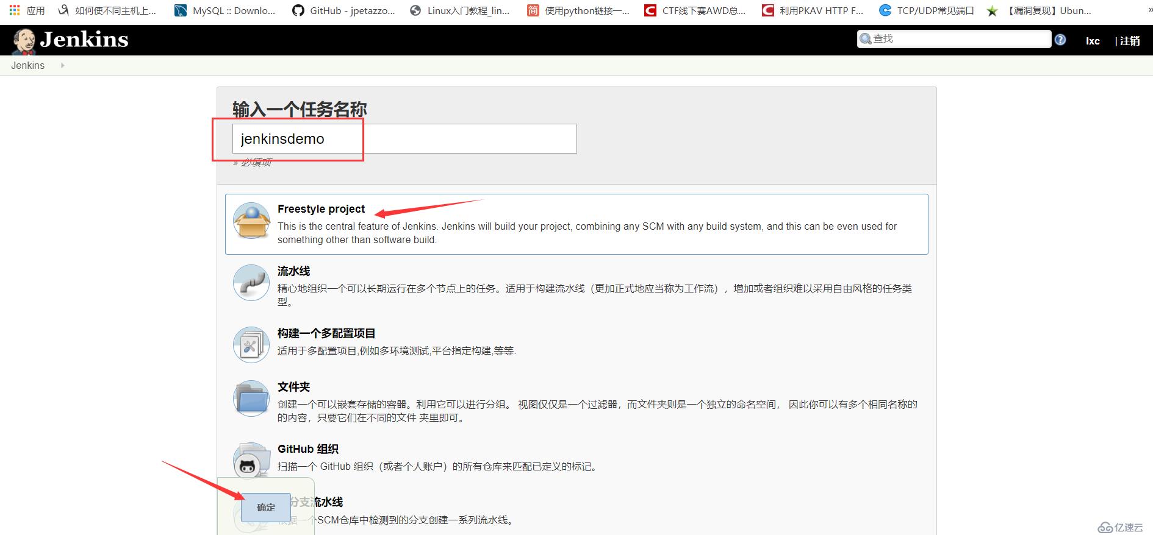Click the 文件夹 folder icon

coord(251,399)
